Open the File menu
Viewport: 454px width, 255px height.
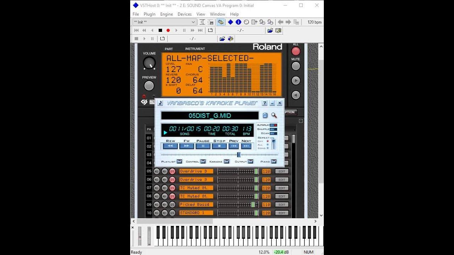136,14
